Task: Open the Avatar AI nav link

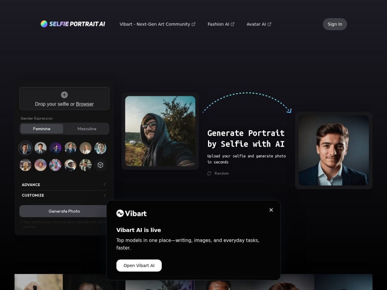Action: tap(259, 24)
